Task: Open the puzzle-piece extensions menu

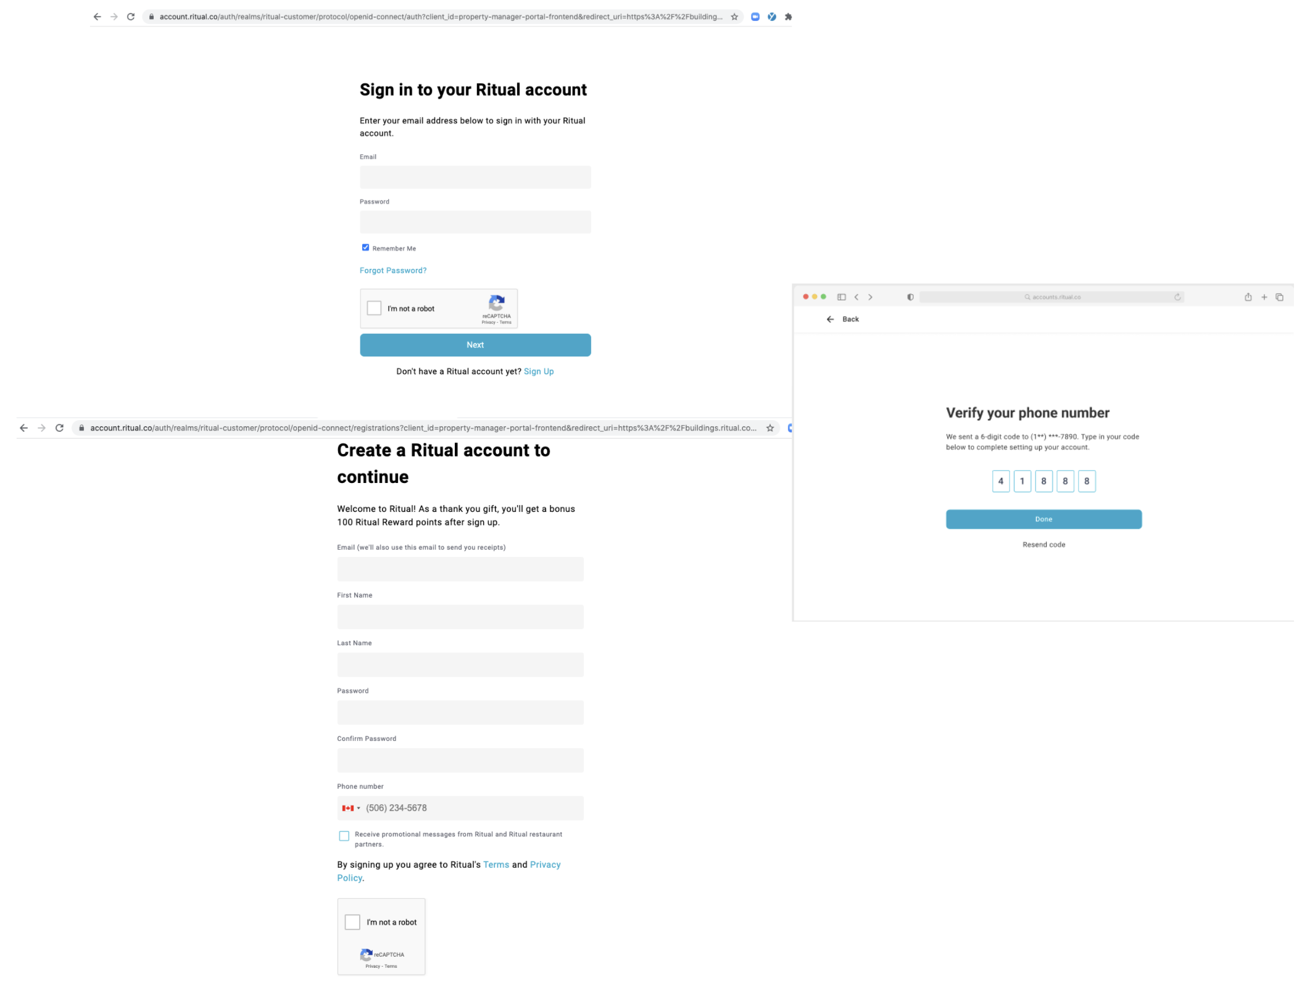Action: click(788, 17)
